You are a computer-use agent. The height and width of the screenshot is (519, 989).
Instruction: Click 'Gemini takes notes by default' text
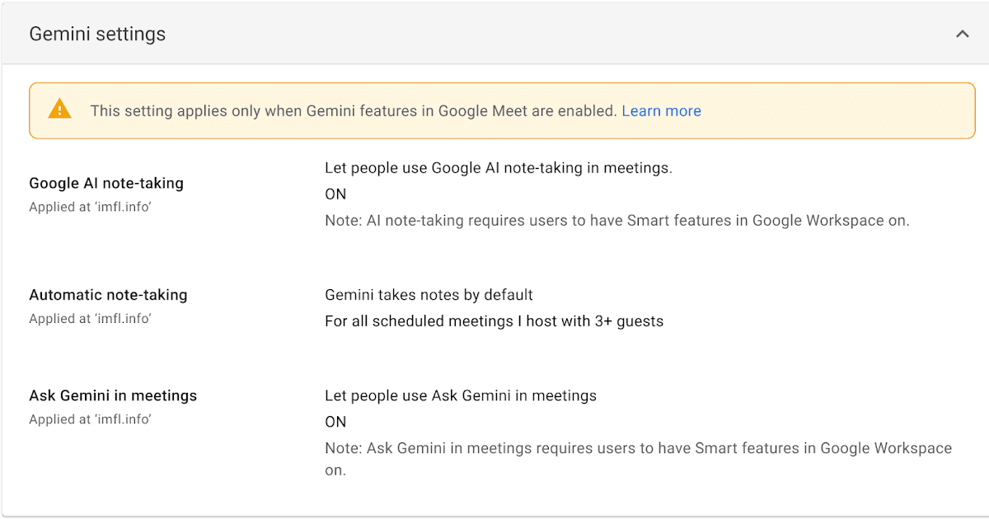click(429, 295)
